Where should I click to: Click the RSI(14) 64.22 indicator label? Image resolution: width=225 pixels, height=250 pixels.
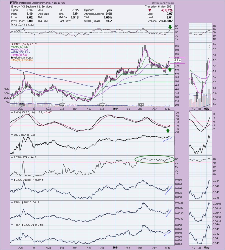point(23,24)
